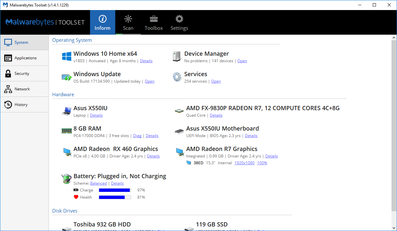Click the Battery: Plugged in, Not Charging title
Screen dimensions: 397x231
pyautogui.click(x=120, y=176)
